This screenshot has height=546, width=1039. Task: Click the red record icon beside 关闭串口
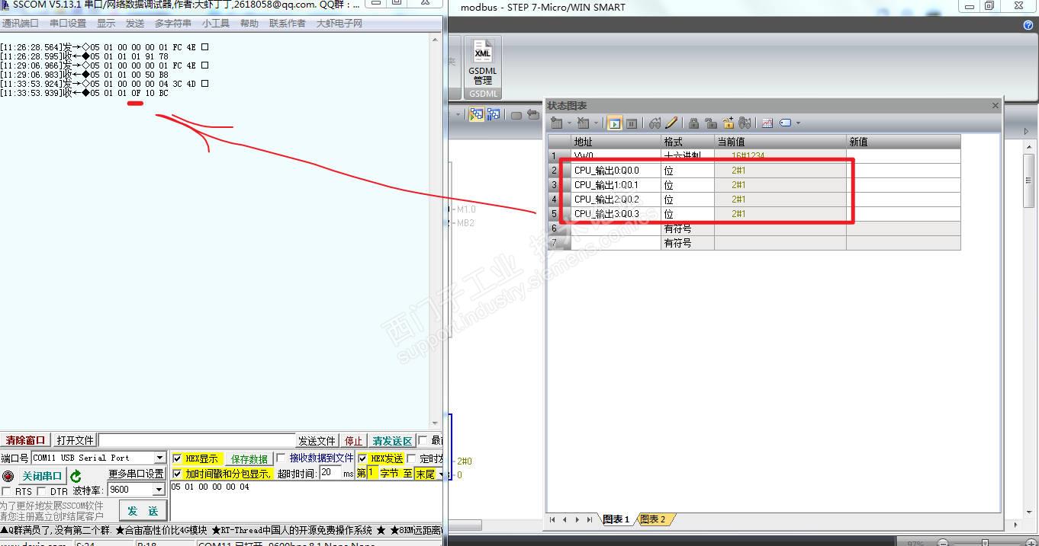pyautogui.click(x=8, y=476)
